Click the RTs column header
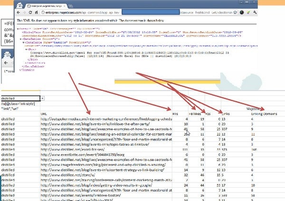The image size is (285, 201). [175, 114]
